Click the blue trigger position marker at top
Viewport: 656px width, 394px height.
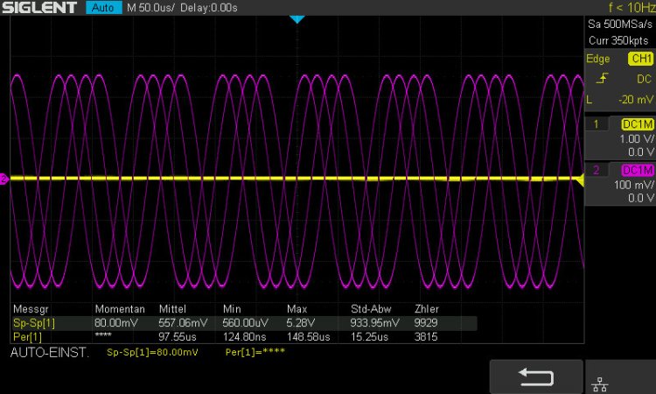coord(297,19)
